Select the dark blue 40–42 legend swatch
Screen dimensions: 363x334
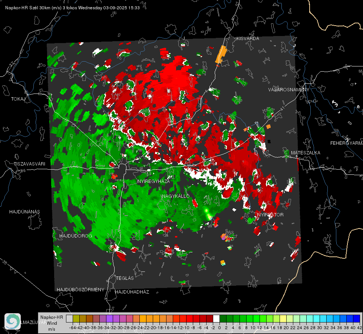pos(357,318)
